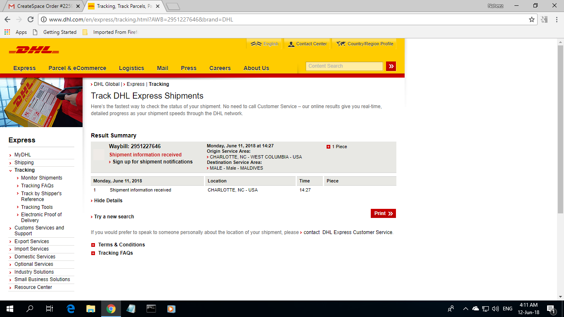The image size is (564, 317).
Task: Reload the page with Chrome's refresh icon
Action: tap(30, 19)
